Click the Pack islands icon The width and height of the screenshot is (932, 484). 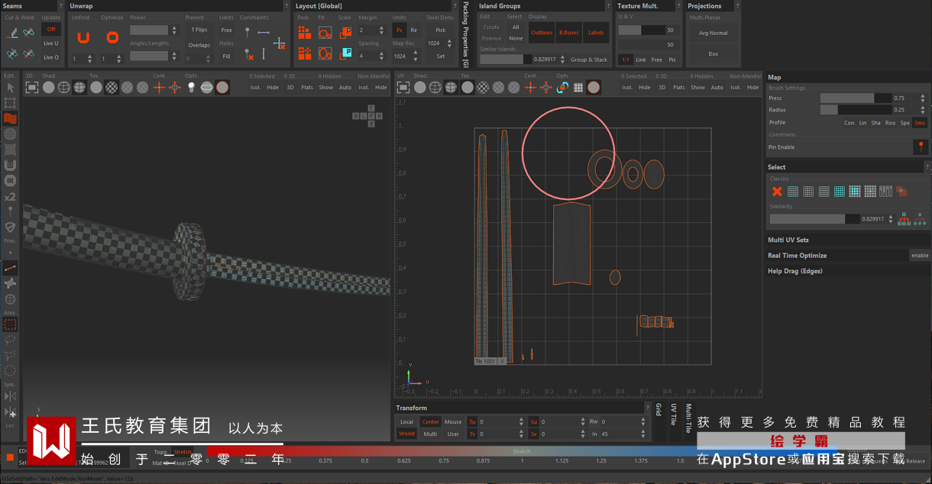pos(304,33)
